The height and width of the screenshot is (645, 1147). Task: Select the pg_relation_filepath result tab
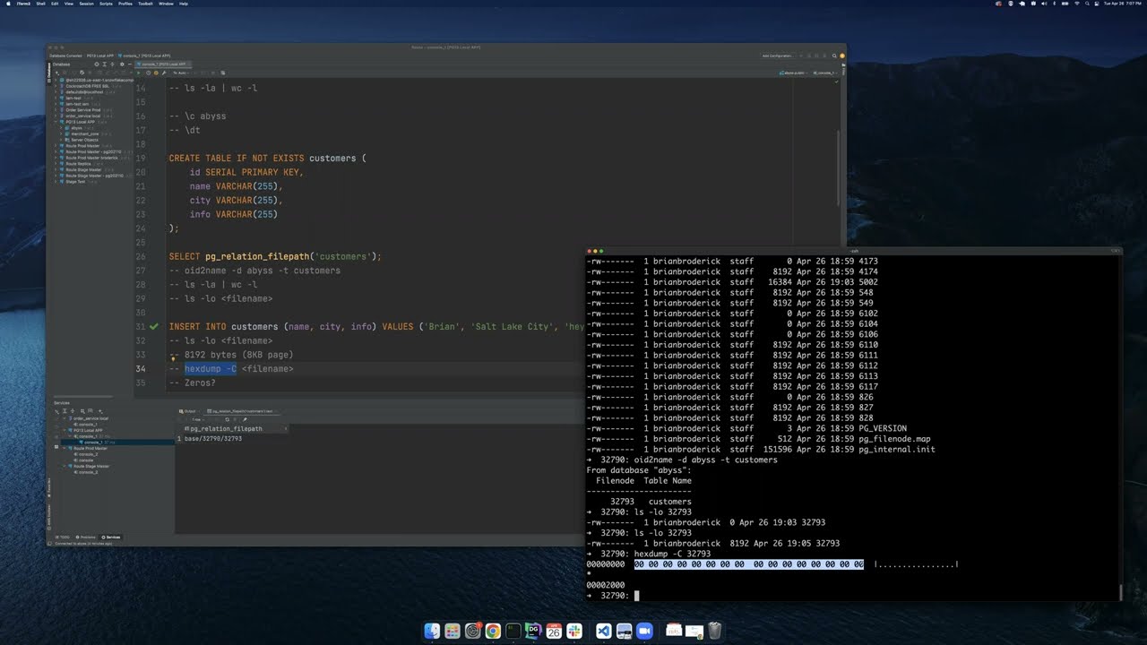244,410
